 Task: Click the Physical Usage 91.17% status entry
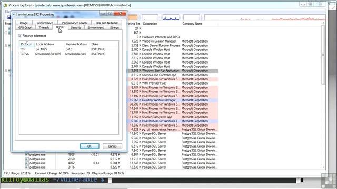pos(108,173)
